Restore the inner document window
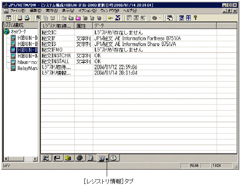 [229, 11]
